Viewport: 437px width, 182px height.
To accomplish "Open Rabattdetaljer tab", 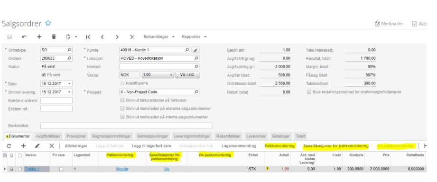I will click(x=229, y=136).
